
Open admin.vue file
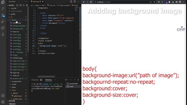[x=18, y=96]
